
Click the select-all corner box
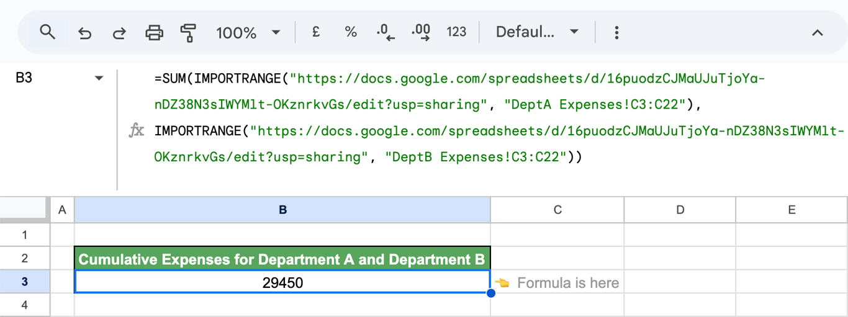25,210
